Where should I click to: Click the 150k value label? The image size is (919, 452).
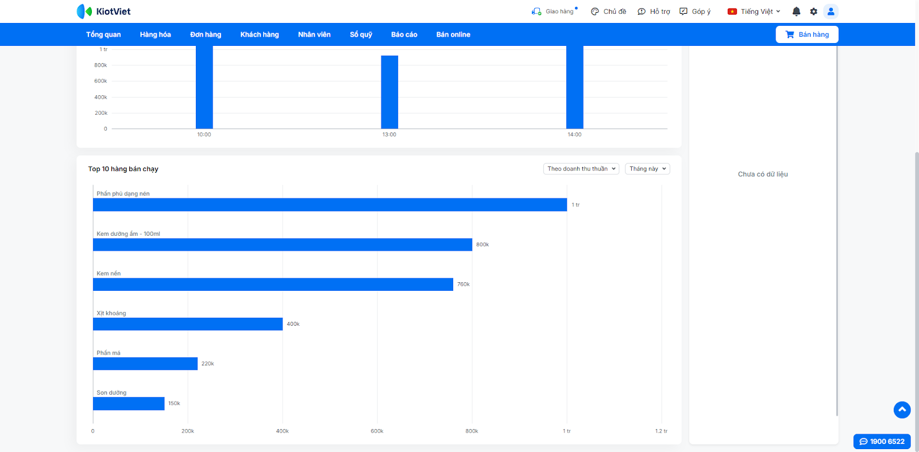point(174,404)
